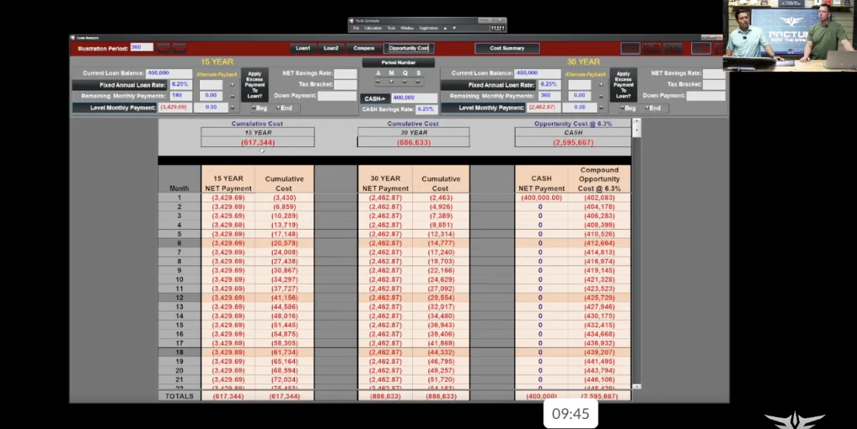Screen dimensions: 857x429
Task: Click TOTALS row label
Action: pos(179,396)
